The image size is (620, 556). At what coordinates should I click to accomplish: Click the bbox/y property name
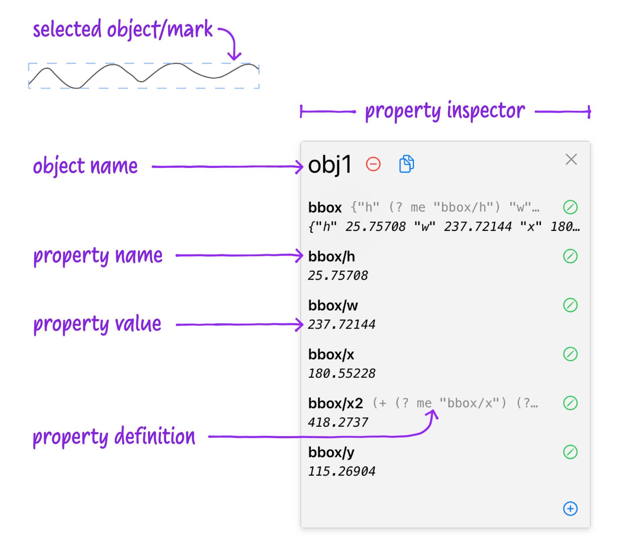pos(331,453)
